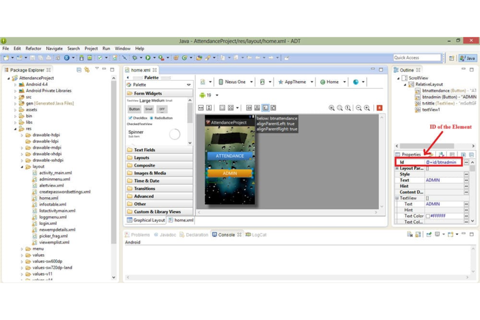Image resolution: width=480 pixels, height=320 pixels.
Task: Click Zoom to 100% icon
Action: point(348,108)
